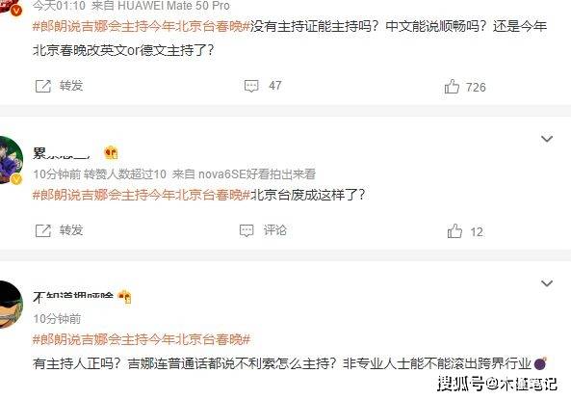Click the 评论 label on the second post
Image resolution: width=571 pixels, height=400 pixels.
coord(275,230)
